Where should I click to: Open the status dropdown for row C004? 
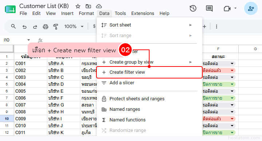pos(232,84)
